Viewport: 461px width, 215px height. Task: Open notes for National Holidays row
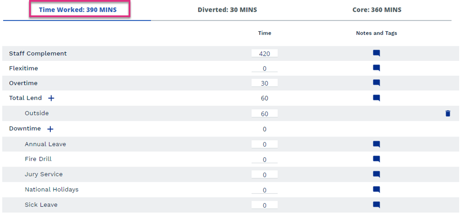[x=376, y=189]
